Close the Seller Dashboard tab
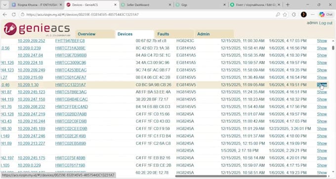This screenshot has width=336, height=179. (x=170, y=5)
